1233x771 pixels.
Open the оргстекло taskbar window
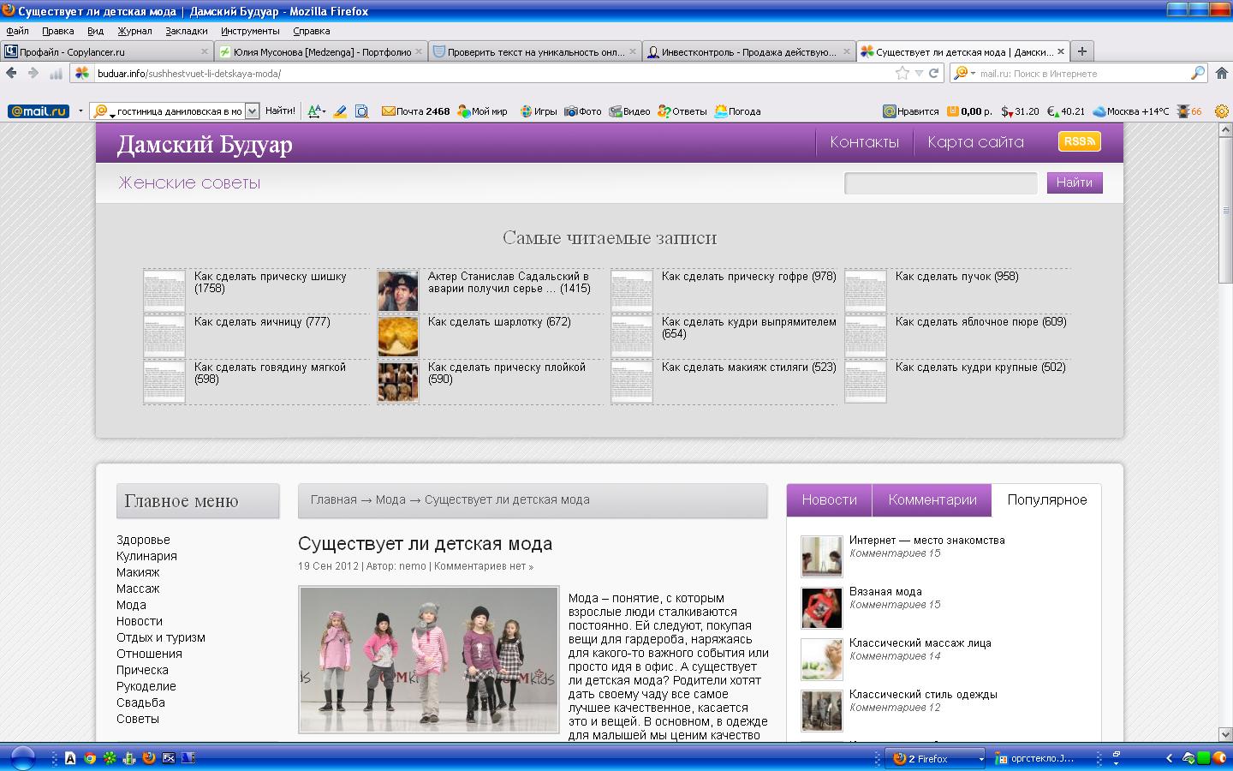click(x=1035, y=758)
